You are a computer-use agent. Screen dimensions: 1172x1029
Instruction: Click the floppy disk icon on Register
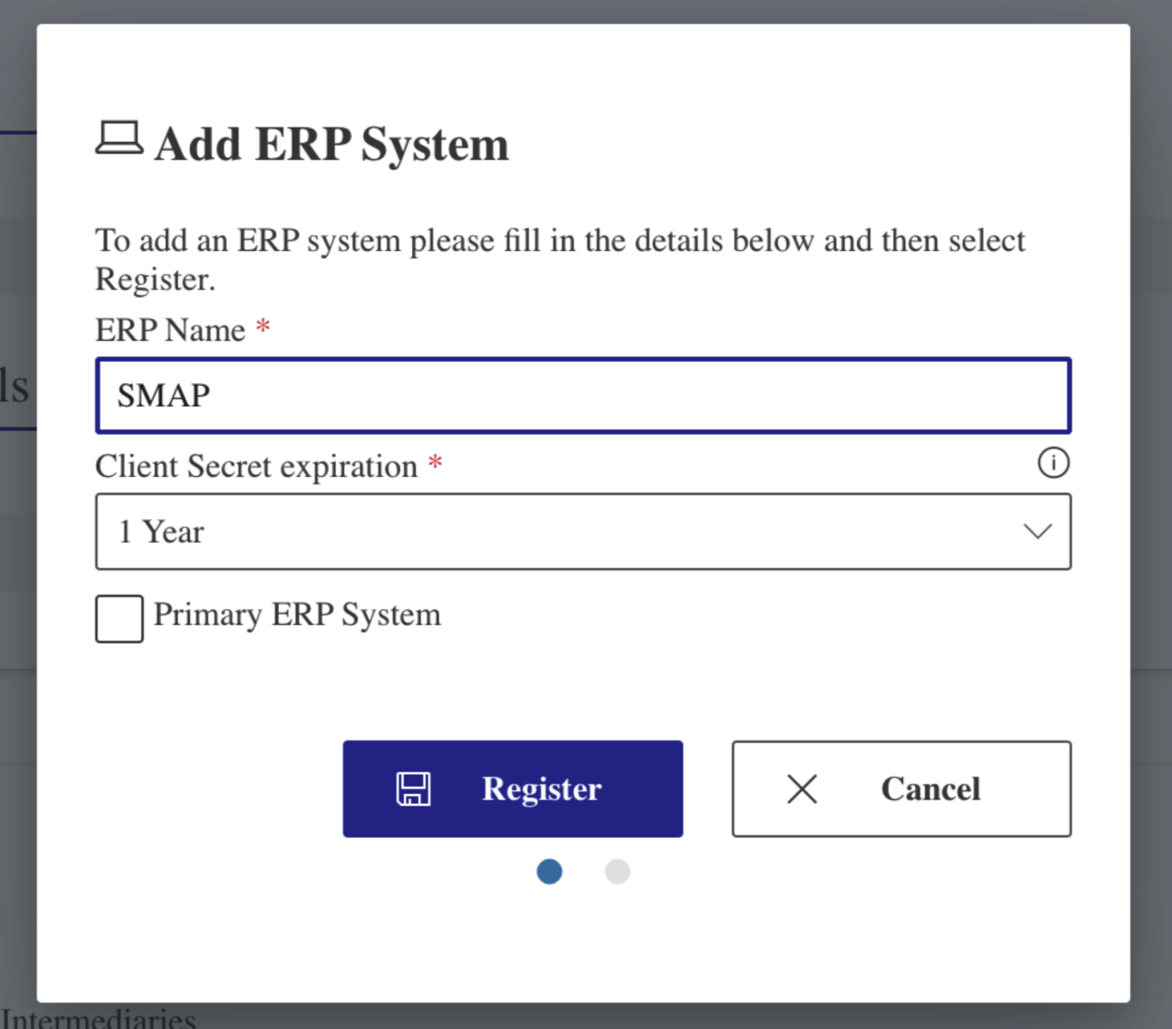(414, 789)
